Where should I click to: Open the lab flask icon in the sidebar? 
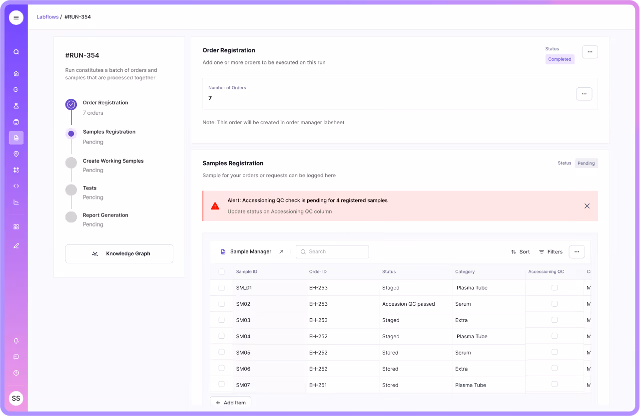15,106
